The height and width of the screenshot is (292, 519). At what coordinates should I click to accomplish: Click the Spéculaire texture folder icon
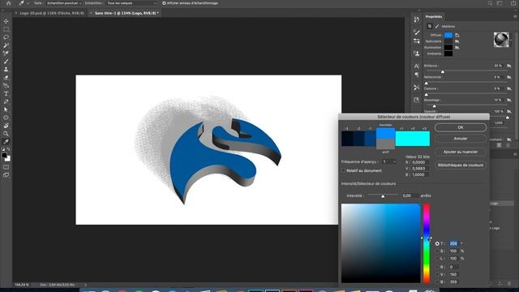pyautogui.click(x=457, y=41)
